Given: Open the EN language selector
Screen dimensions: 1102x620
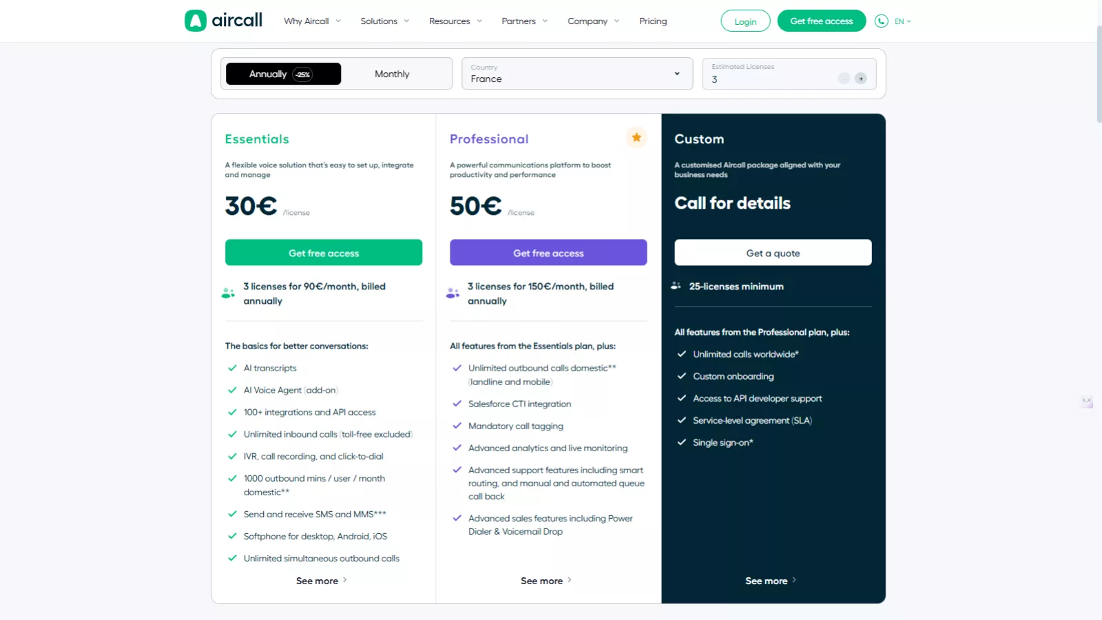Looking at the screenshot, I should coord(900,21).
